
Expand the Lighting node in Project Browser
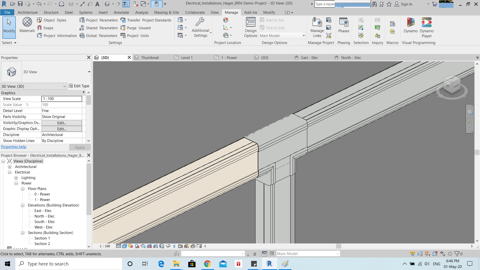[16, 177]
